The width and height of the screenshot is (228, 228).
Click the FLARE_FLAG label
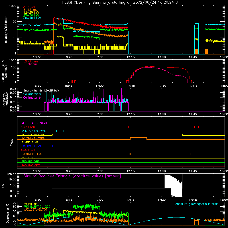coord(30,142)
